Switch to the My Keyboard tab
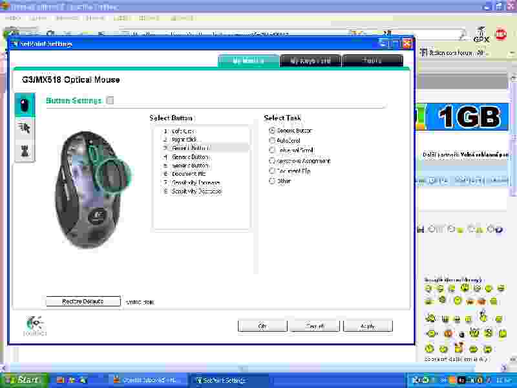The image size is (517, 388). 310,61
